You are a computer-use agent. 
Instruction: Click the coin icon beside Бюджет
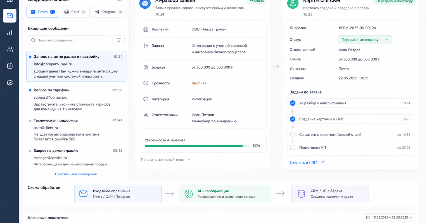point(146,67)
